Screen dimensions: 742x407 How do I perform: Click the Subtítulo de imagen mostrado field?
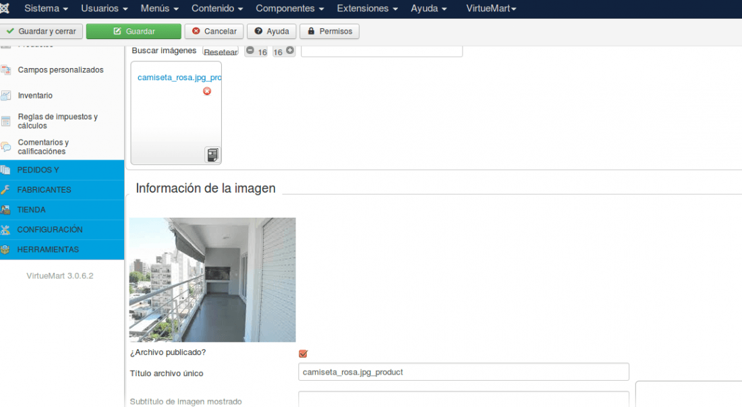click(463, 399)
